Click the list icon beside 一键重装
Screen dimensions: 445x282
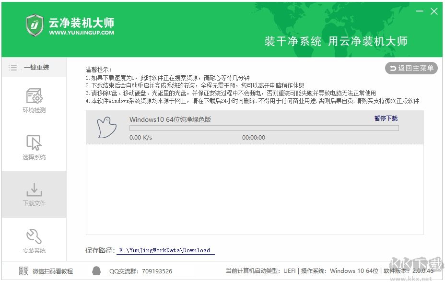[x=12, y=68]
